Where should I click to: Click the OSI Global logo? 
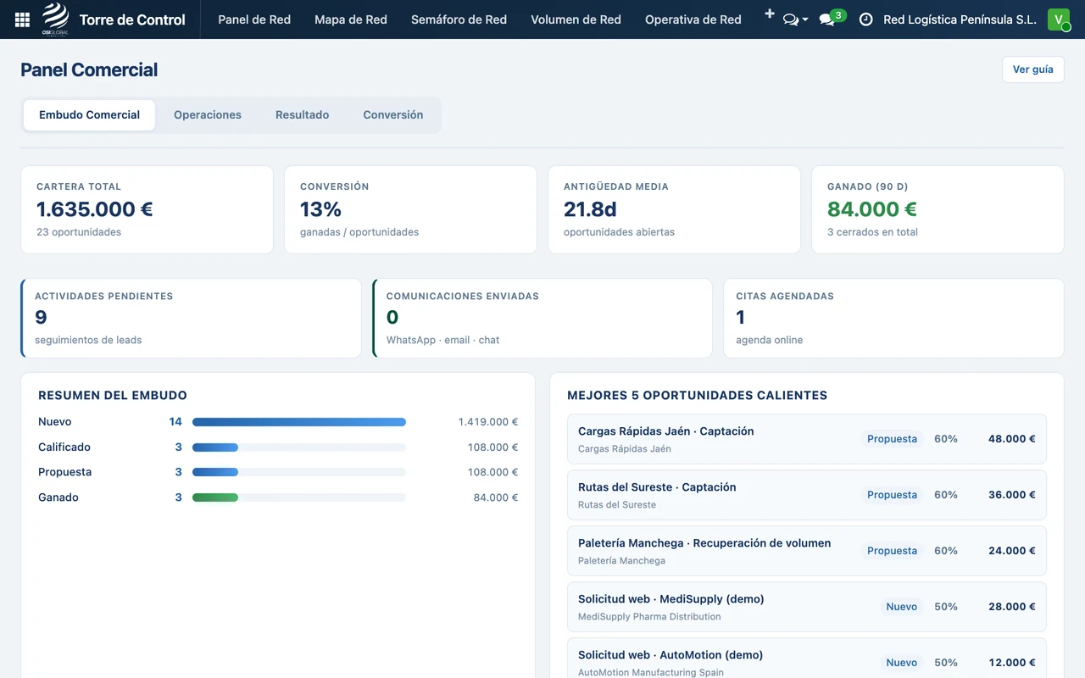click(x=56, y=19)
